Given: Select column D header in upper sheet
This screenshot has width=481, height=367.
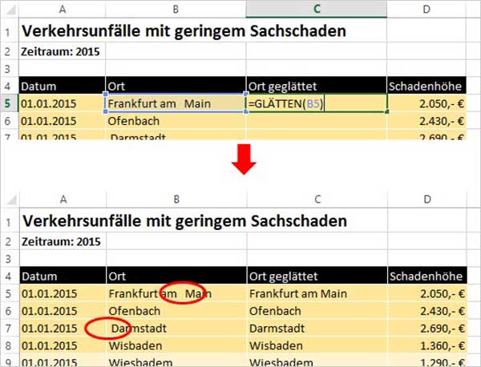Looking at the screenshot, I should (x=426, y=9).
